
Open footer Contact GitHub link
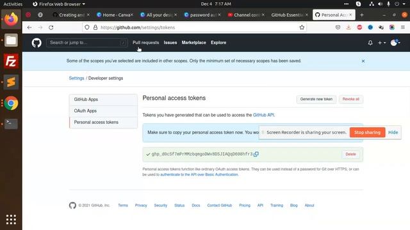[220, 206]
